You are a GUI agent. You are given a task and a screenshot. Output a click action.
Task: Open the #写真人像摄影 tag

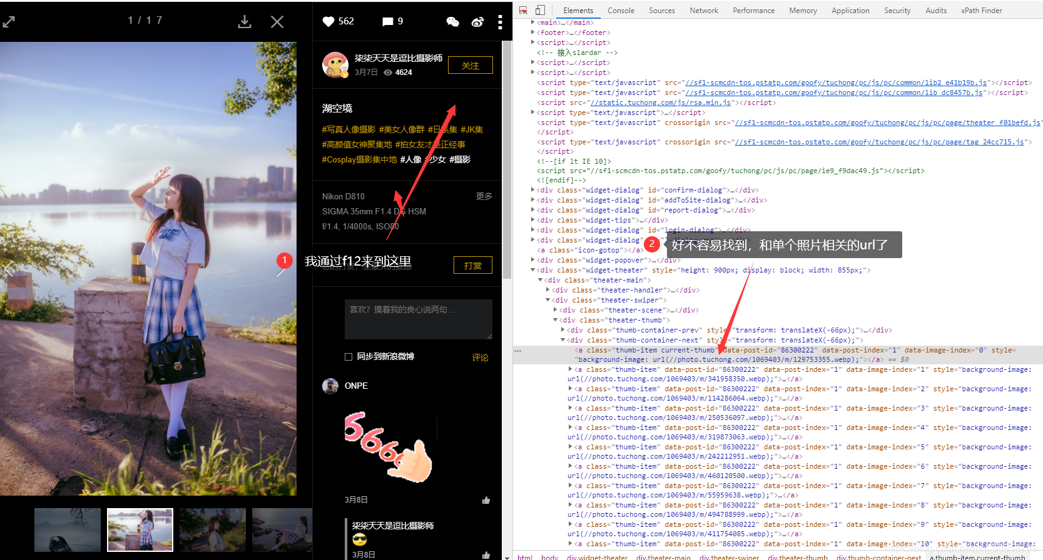pyautogui.click(x=349, y=129)
